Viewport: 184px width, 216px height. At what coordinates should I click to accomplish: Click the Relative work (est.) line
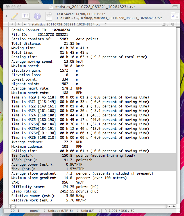point(49,200)
